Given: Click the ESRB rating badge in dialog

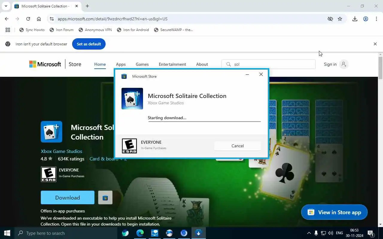Looking at the screenshot, I should (x=129, y=146).
